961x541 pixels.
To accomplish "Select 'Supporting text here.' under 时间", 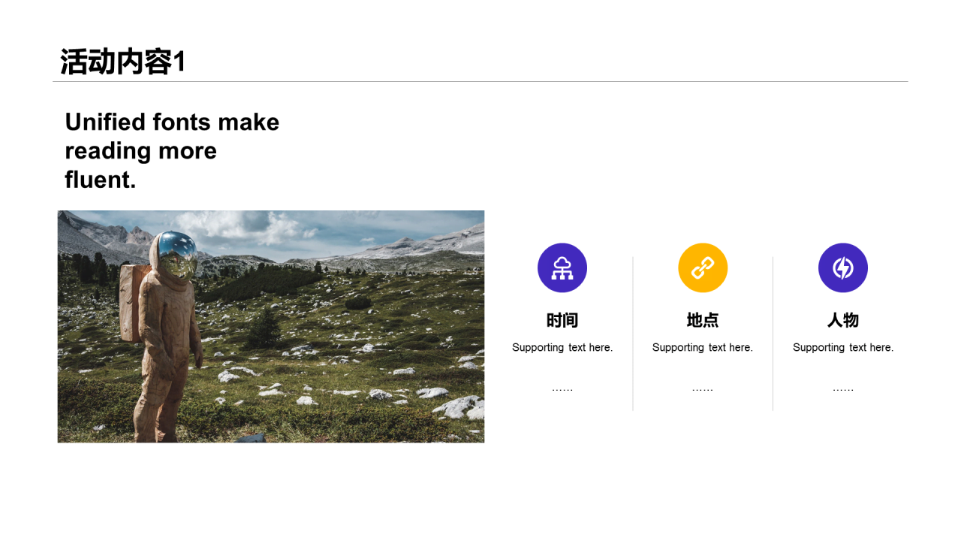I will 562,347.
